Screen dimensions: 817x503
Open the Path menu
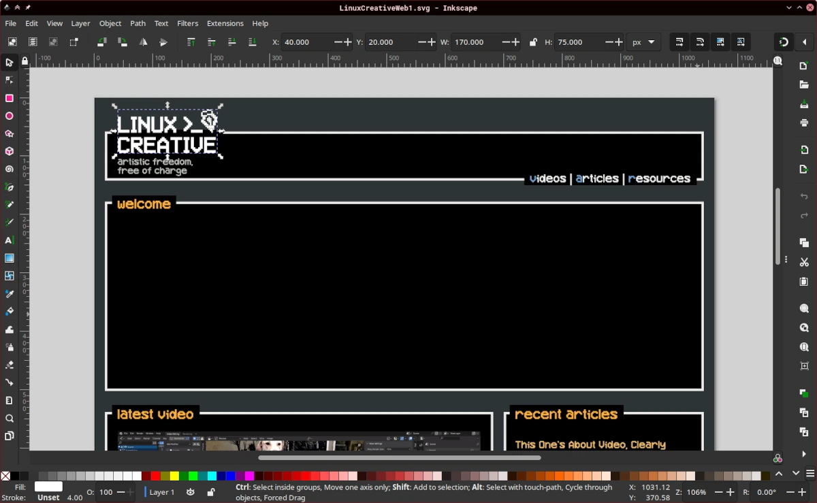(x=138, y=23)
